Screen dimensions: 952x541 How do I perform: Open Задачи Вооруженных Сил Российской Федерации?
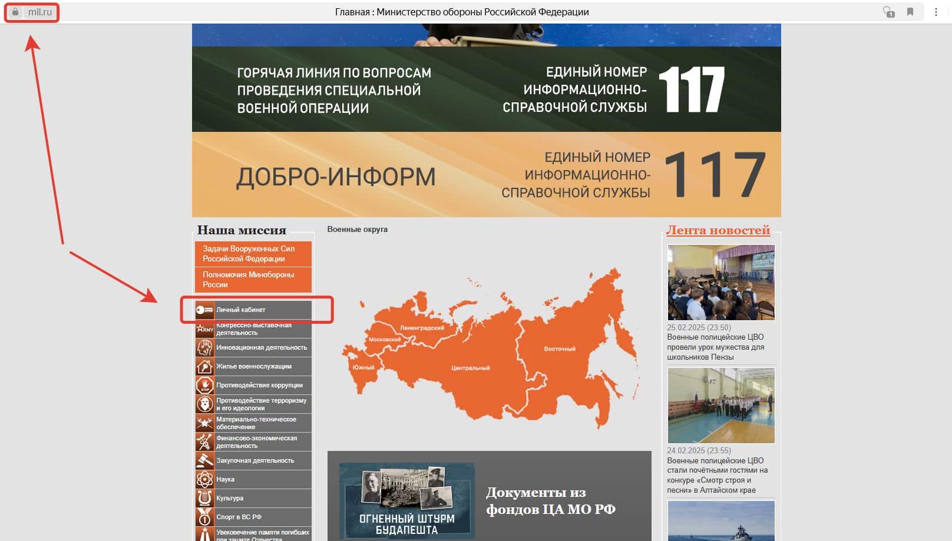click(x=253, y=254)
